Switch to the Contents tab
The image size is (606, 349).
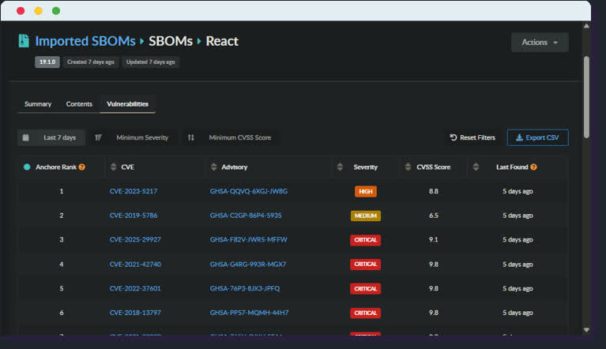tap(79, 104)
